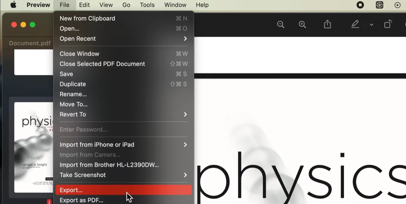Open the Window menu
The width and height of the screenshot is (406, 204).
[175, 5]
